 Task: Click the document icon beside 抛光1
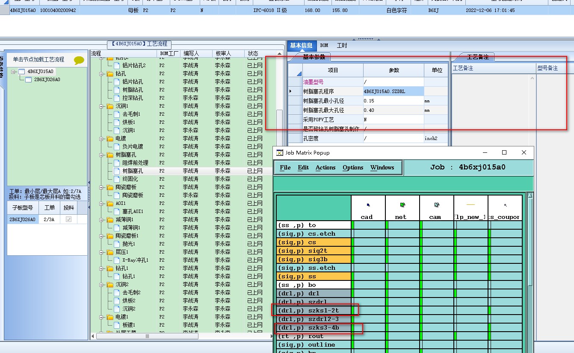pos(117,244)
